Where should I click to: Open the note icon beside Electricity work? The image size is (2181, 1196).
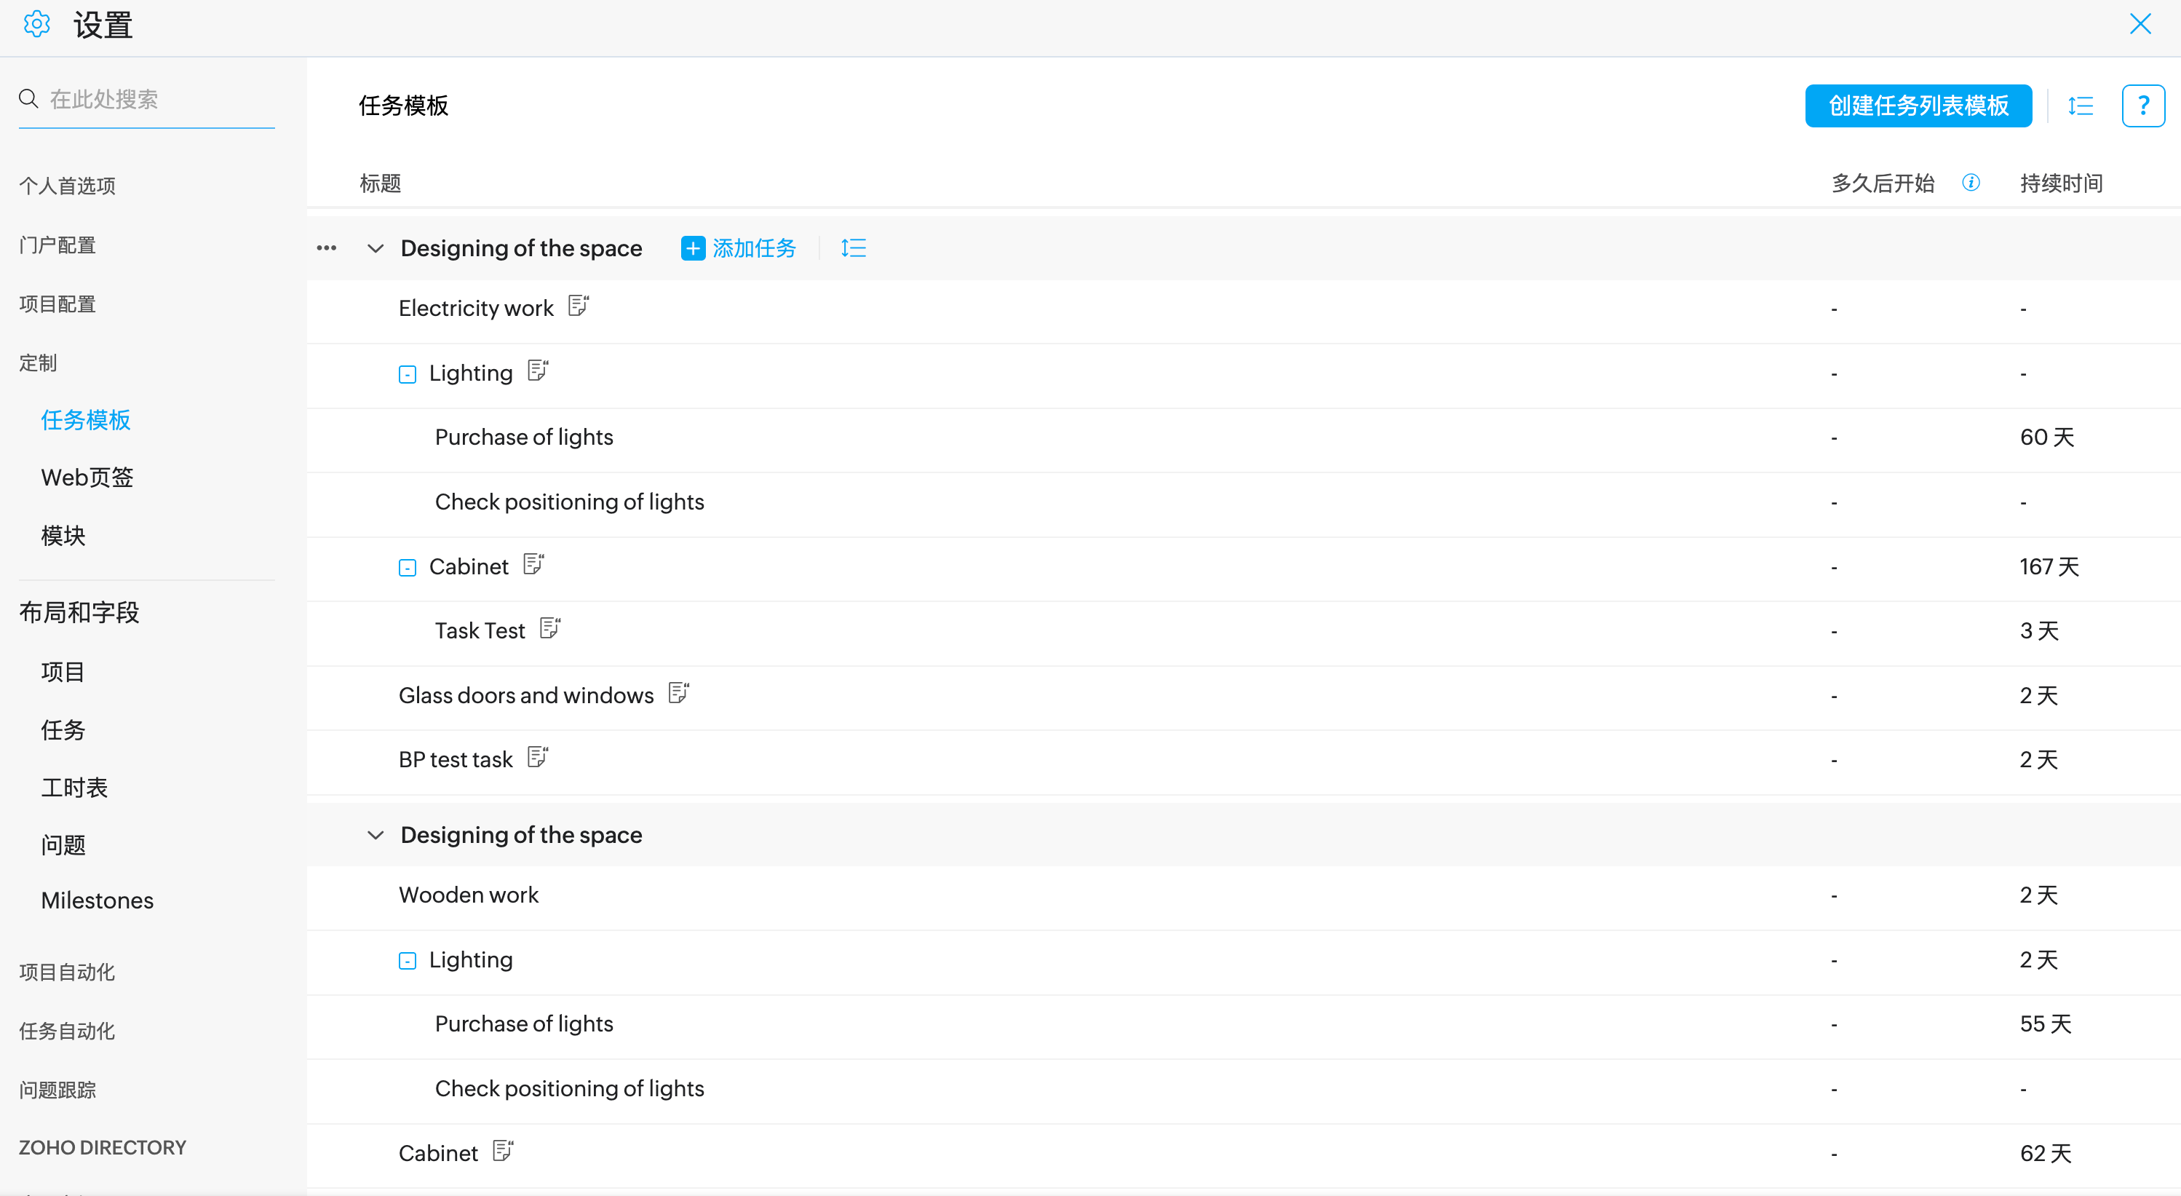pos(579,306)
